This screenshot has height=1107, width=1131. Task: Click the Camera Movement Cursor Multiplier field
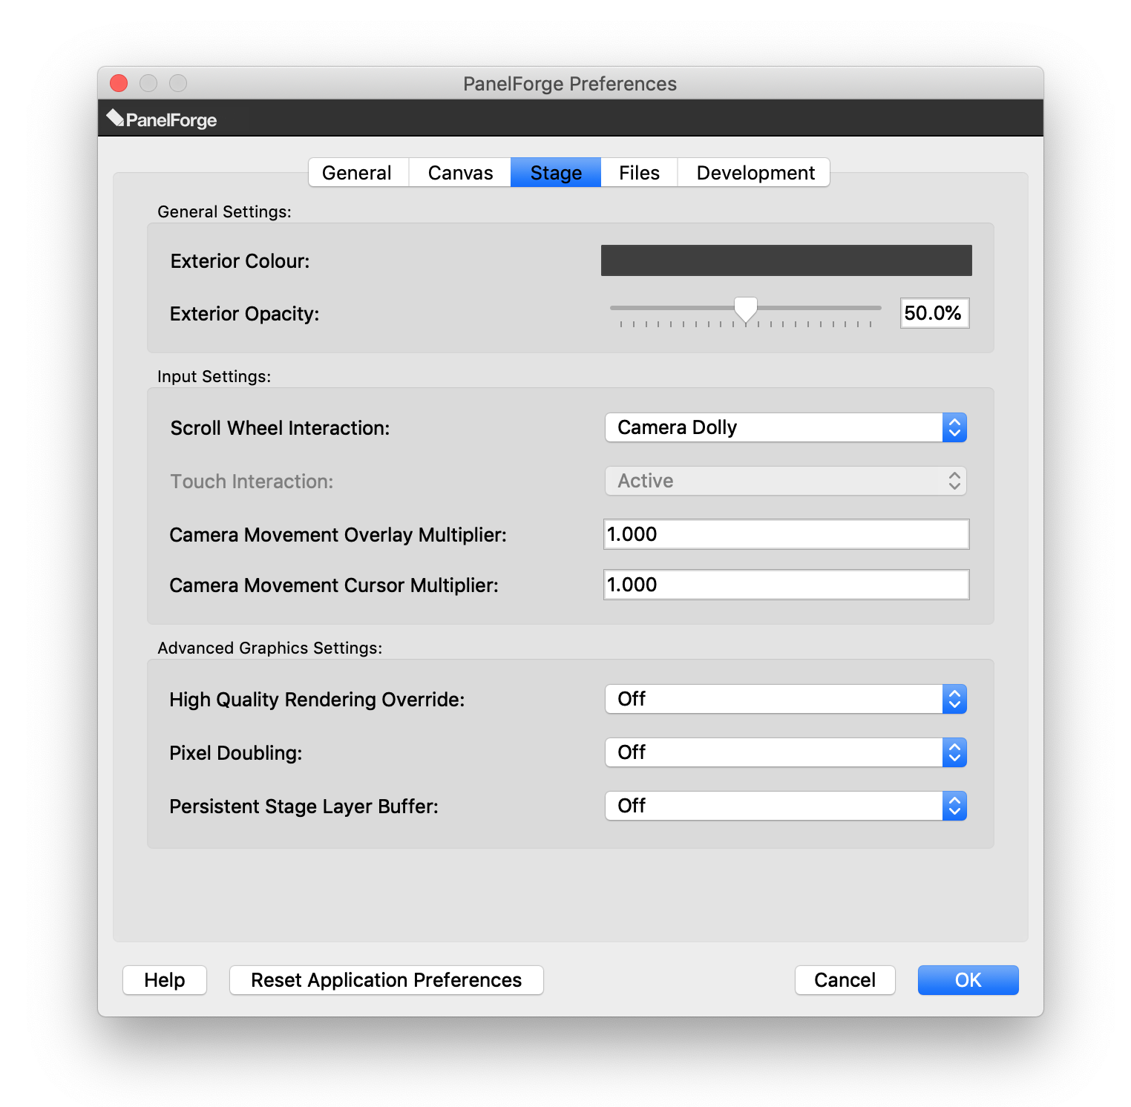[786, 585]
